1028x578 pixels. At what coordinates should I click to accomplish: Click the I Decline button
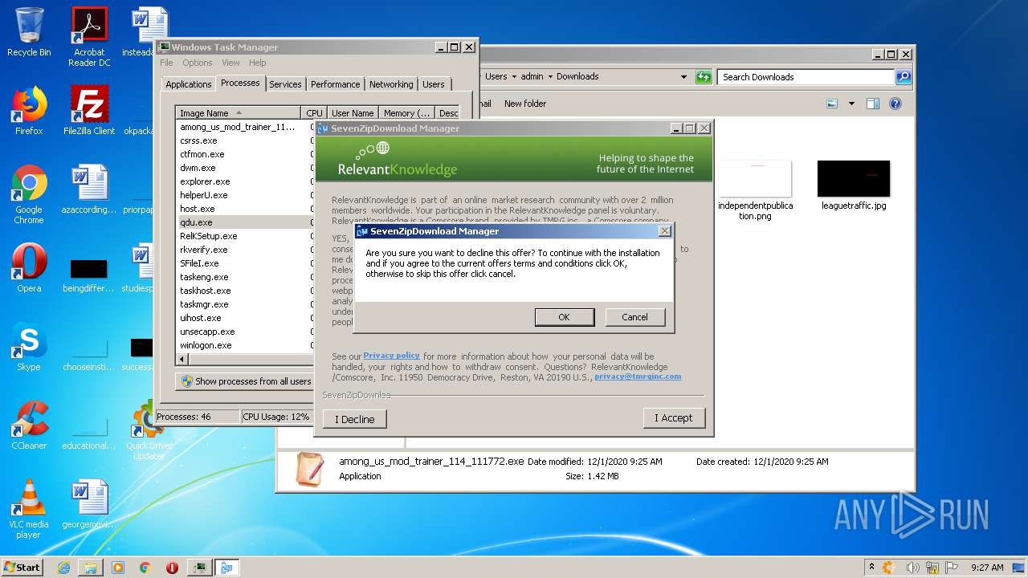point(354,419)
